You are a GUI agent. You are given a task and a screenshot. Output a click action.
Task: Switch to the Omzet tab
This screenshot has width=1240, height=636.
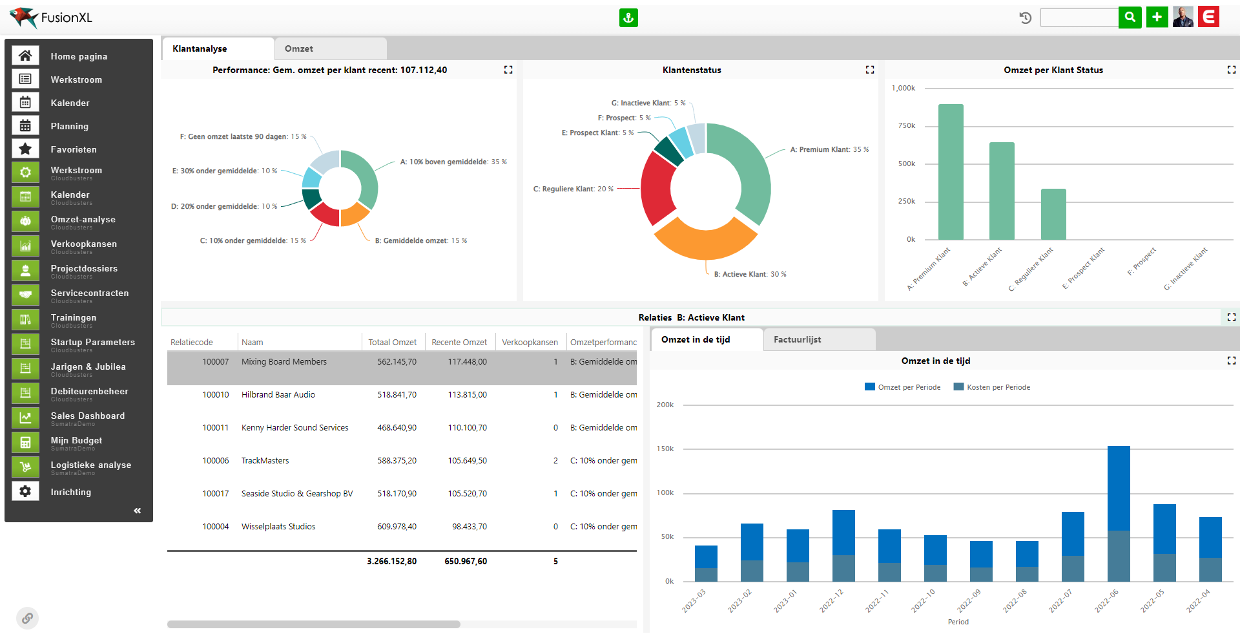[x=299, y=49]
